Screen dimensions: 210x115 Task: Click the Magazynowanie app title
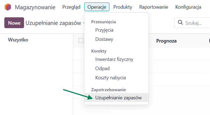coord(35,7)
